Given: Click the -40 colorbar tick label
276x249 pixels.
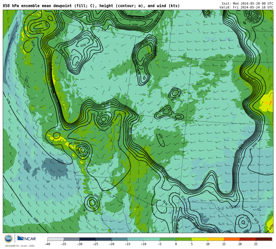Looking at the screenshot, I should 48,244.
